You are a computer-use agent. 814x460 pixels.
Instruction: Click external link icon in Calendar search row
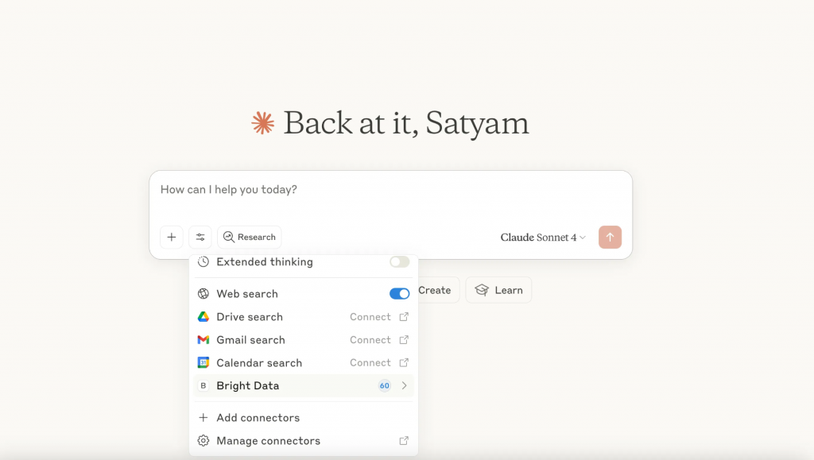(404, 362)
